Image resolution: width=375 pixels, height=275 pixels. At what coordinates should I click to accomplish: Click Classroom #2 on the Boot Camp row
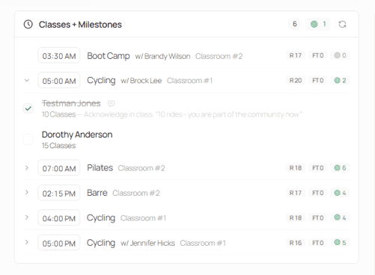[219, 56]
